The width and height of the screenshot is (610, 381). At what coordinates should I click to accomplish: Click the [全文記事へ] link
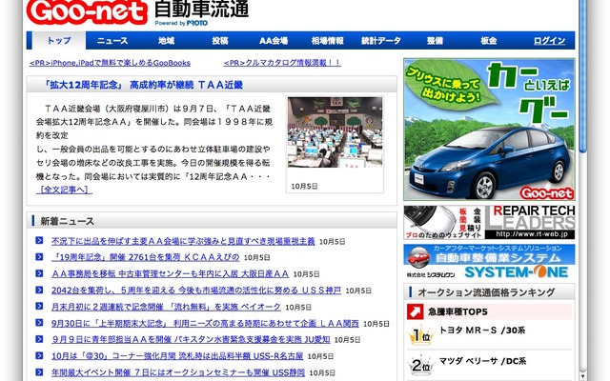point(64,190)
